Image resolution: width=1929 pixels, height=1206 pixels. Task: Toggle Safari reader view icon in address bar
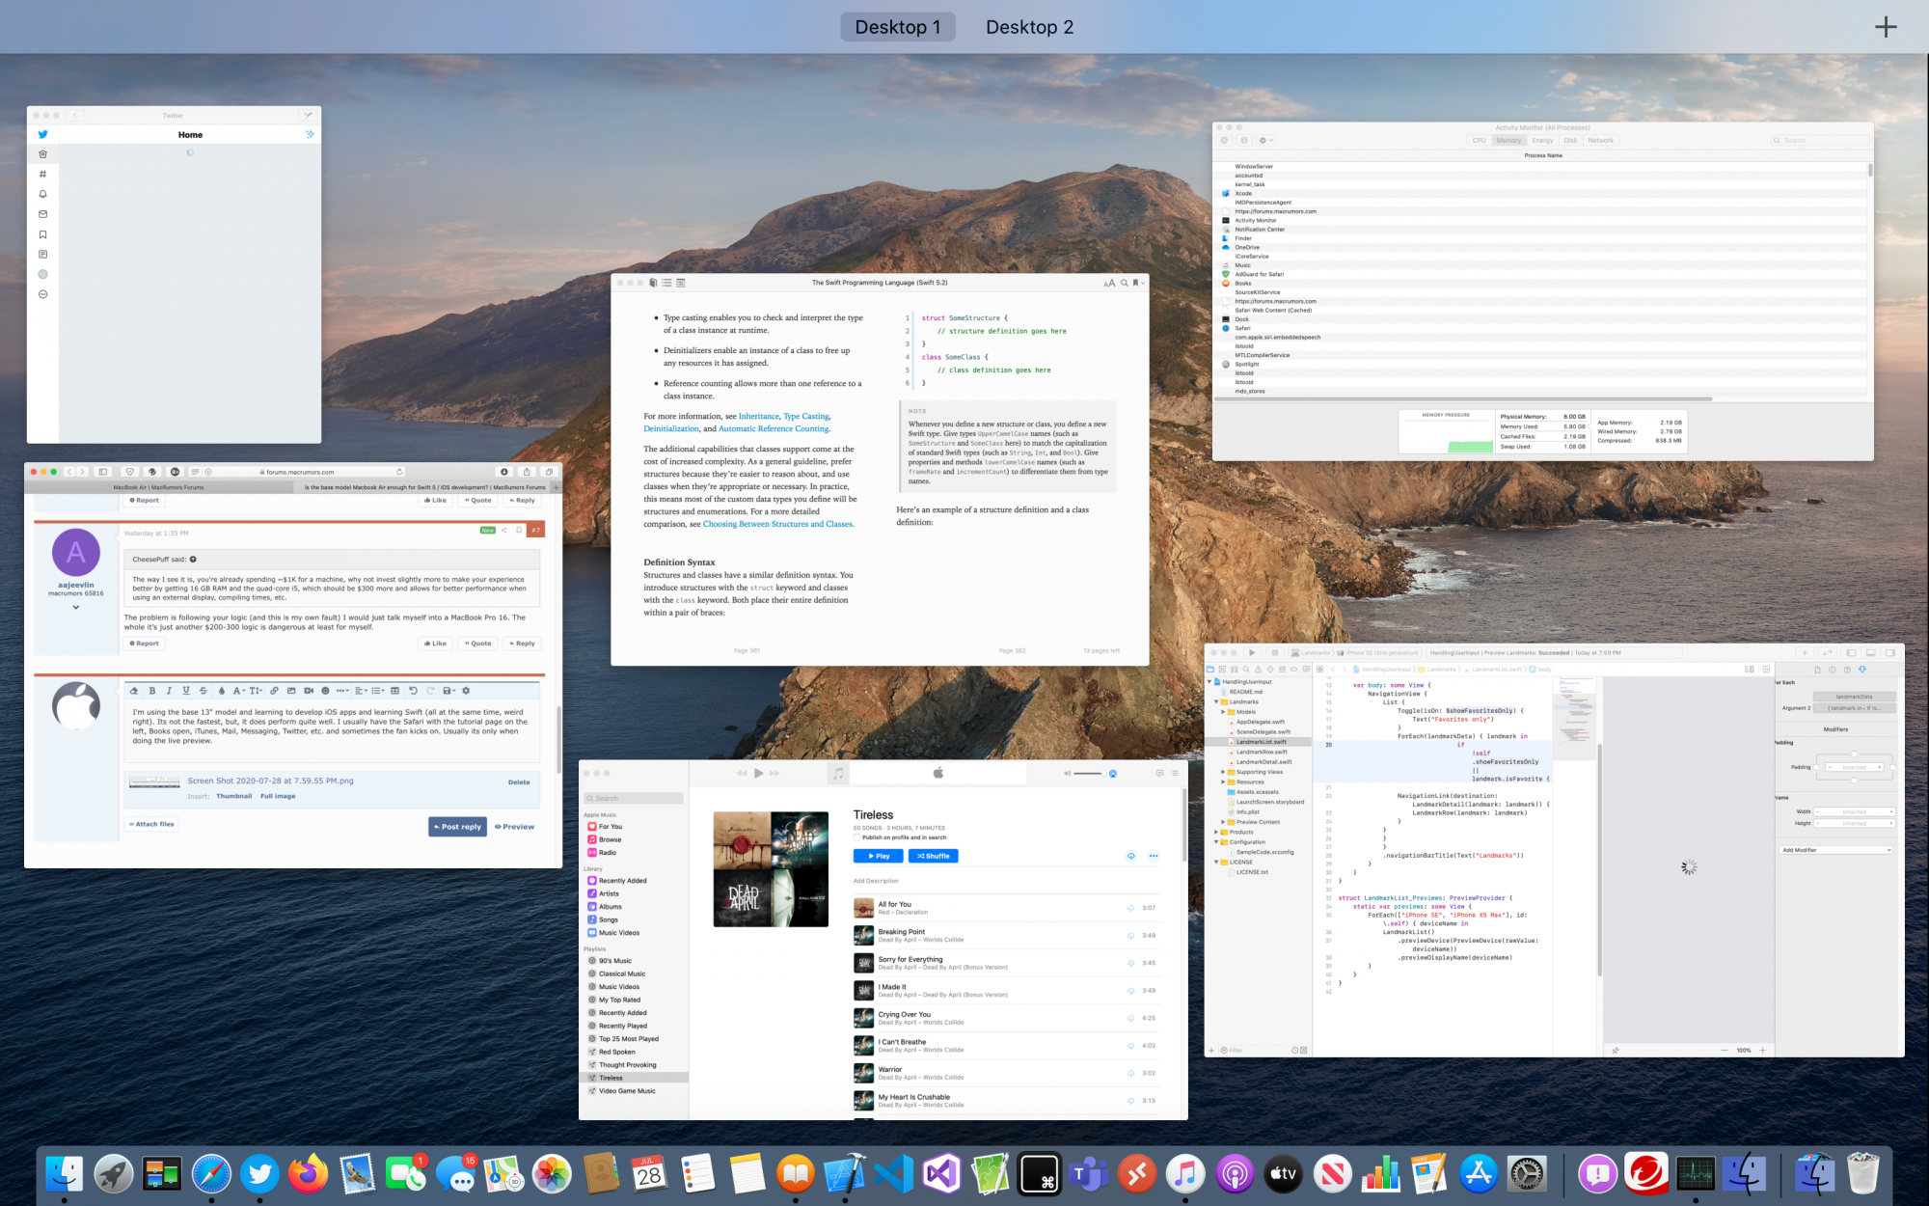pyautogui.click(x=195, y=472)
